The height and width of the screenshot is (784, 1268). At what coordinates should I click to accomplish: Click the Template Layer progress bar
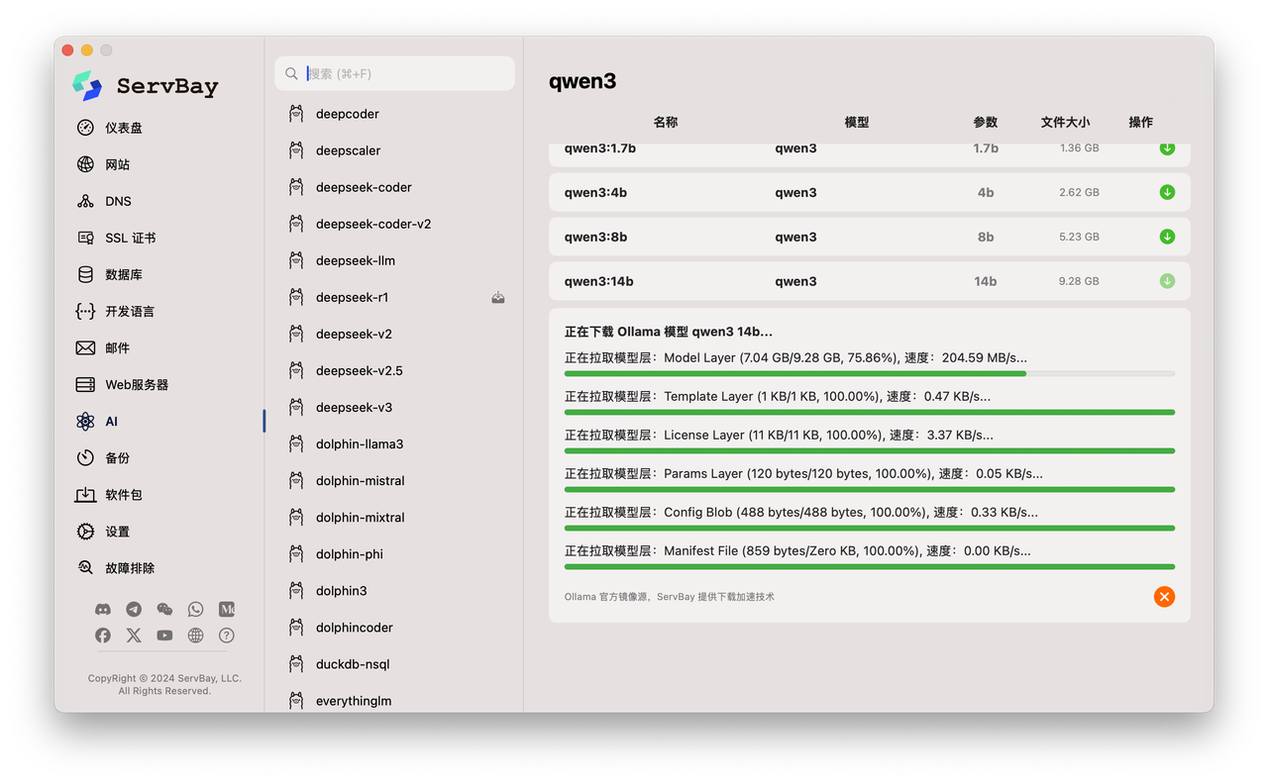coord(870,412)
